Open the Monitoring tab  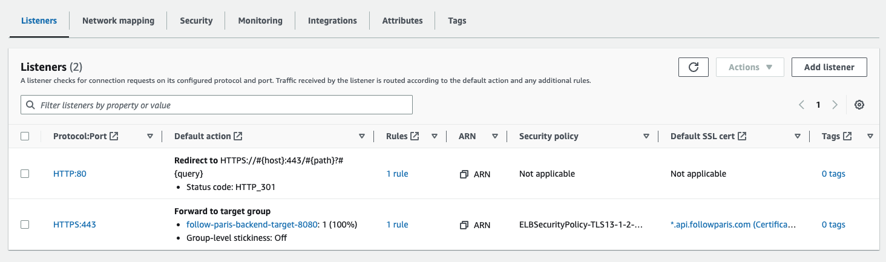(260, 21)
